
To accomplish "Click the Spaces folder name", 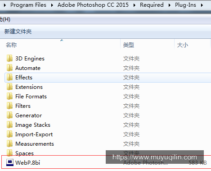I will click(x=24, y=153).
